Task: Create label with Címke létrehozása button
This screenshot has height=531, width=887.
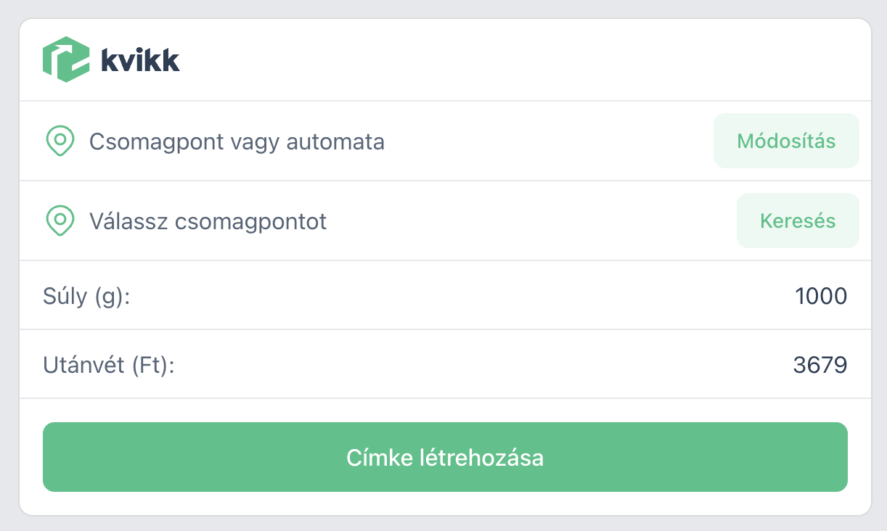Action: coord(445,457)
